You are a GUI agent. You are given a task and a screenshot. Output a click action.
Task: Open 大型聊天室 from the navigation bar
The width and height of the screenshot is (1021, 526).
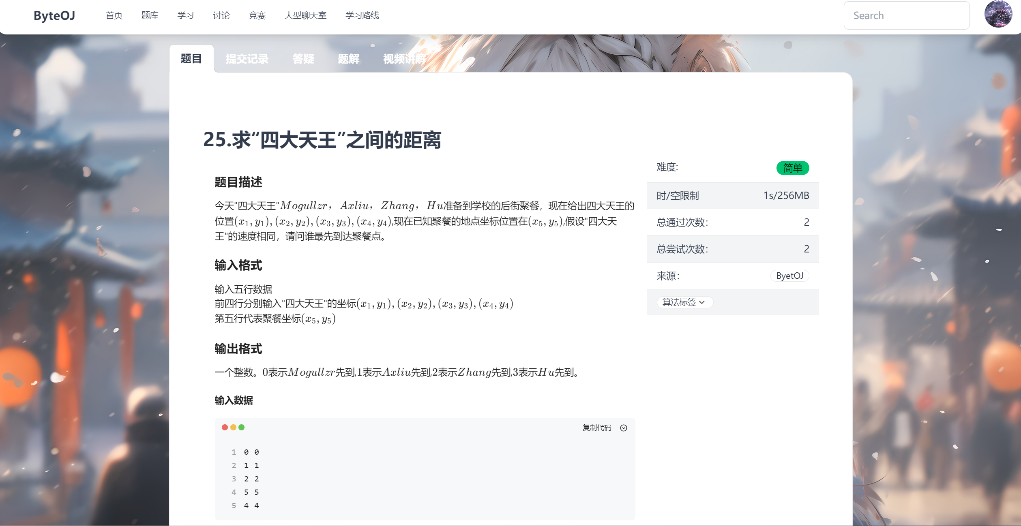click(306, 15)
